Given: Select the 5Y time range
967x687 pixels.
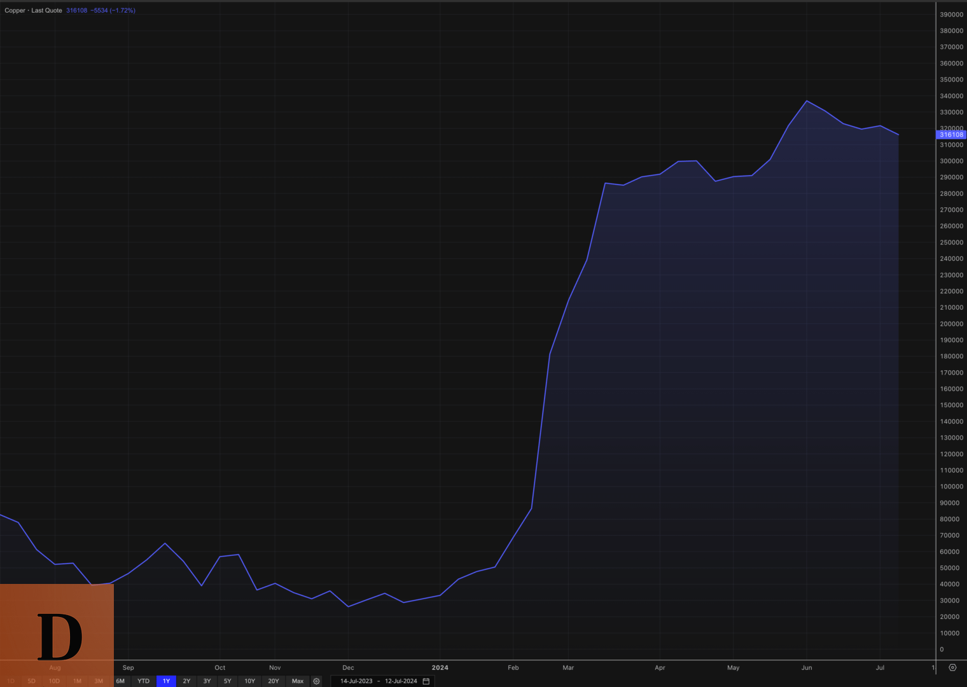Looking at the screenshot, I should (227, 681).
